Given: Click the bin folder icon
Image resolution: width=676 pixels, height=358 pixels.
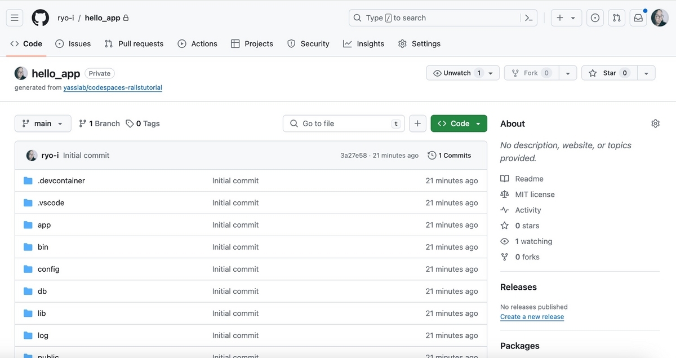Looking at the screenshot, I should [x=28, y=247].
